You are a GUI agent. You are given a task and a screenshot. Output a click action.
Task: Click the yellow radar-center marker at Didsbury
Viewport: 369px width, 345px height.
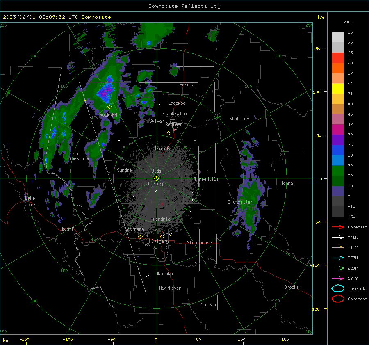(x=156, y=179)
